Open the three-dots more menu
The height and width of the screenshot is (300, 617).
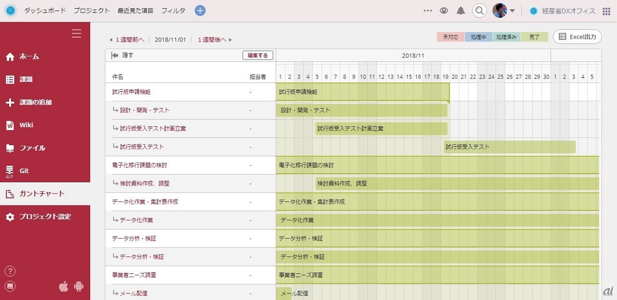pyautogui.click(x=428, y=11)
